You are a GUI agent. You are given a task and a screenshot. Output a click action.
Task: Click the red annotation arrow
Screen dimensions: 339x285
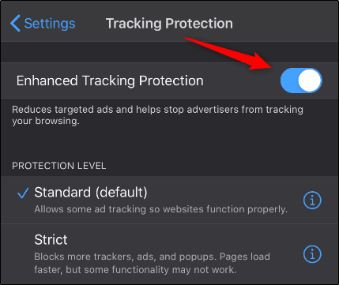coord(228,54)
